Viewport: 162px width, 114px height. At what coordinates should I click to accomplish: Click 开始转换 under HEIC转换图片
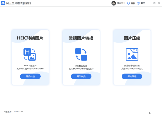tap(30, 76)
